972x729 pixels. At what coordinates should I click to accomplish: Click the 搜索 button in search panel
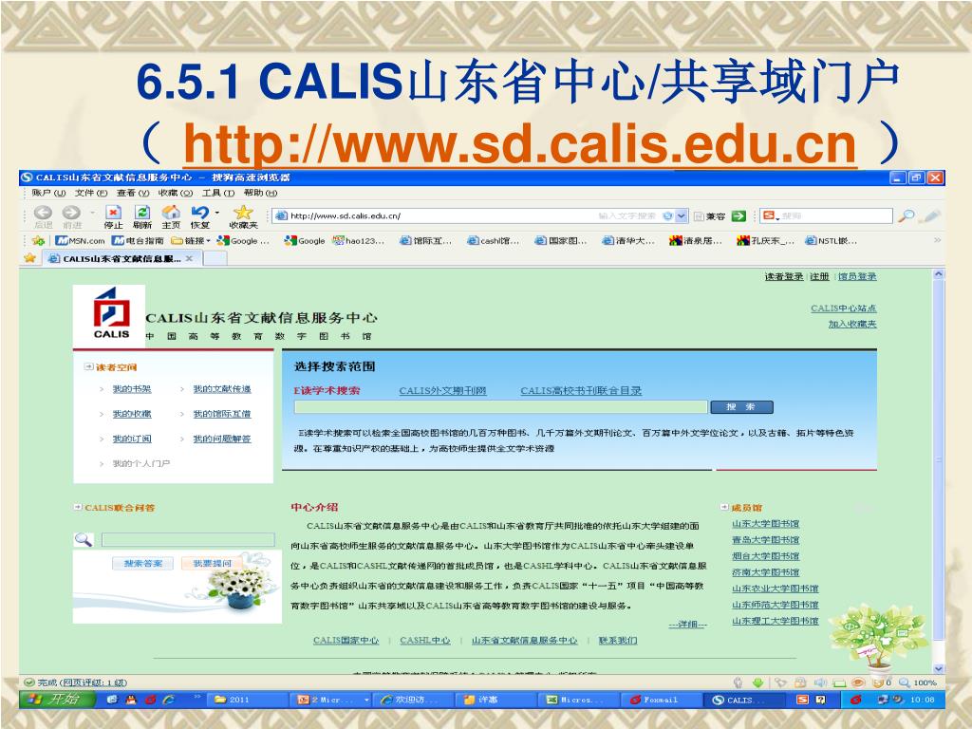[x=741, y=406]
